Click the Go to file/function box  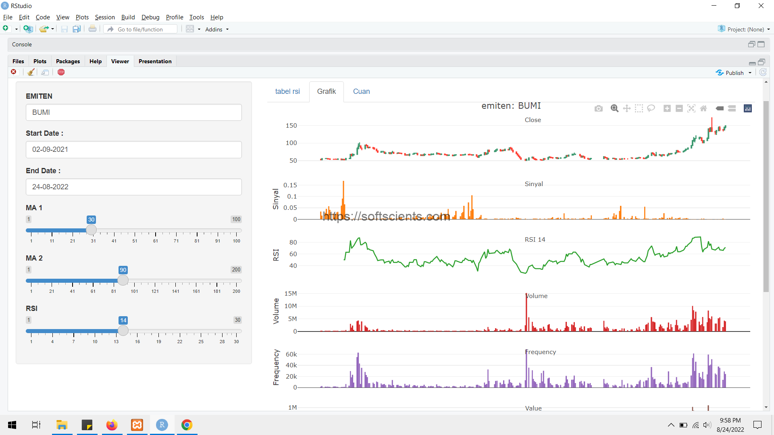click(141, 29)
